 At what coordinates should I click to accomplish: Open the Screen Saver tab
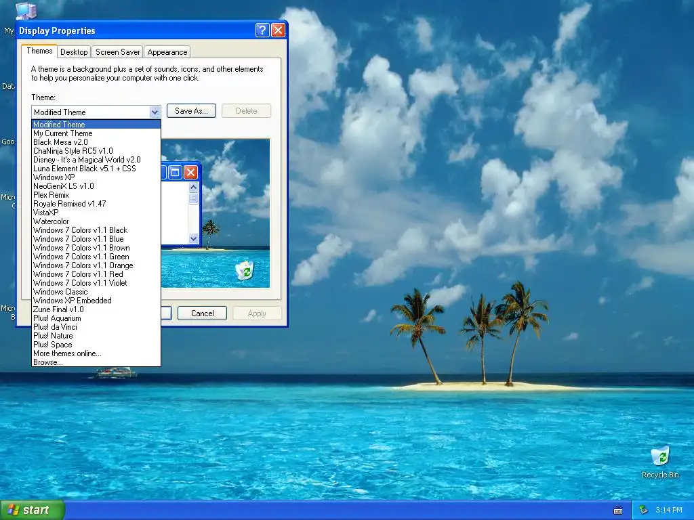click(117, 51)
